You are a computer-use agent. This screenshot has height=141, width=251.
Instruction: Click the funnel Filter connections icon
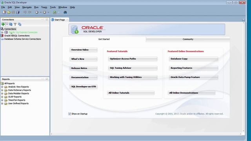click(15, 24)
